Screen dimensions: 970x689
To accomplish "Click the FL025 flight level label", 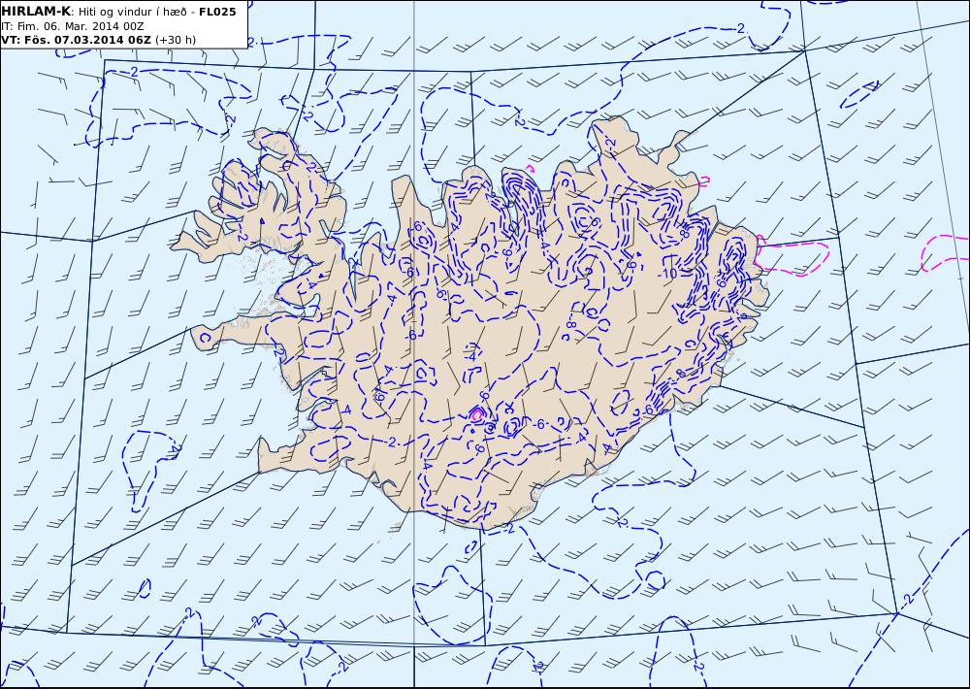I will click(217, 12).
